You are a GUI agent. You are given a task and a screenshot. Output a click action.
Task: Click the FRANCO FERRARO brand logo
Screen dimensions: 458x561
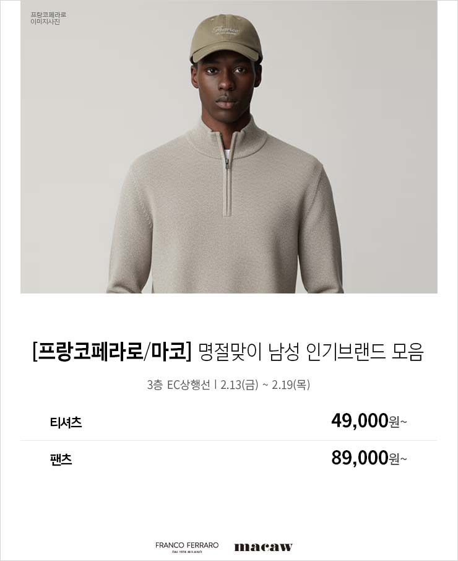click(x=187, y=547)
